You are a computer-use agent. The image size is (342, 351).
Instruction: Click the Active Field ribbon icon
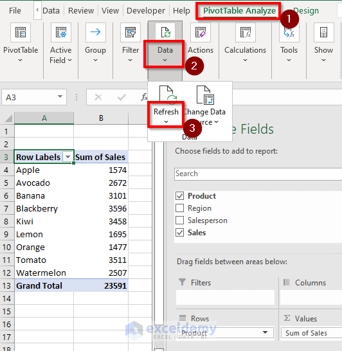click(61, 32)
